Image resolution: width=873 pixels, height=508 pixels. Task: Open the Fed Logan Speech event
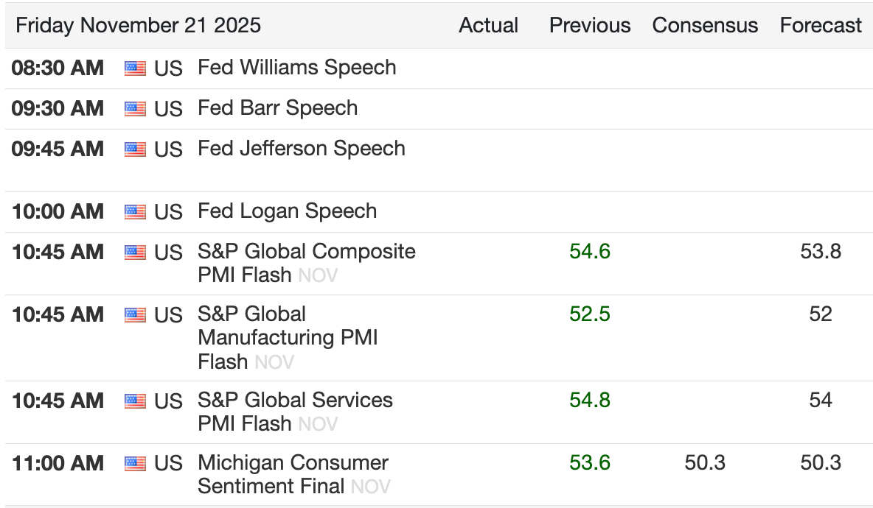pyautogui.click(x=287, y=211)
